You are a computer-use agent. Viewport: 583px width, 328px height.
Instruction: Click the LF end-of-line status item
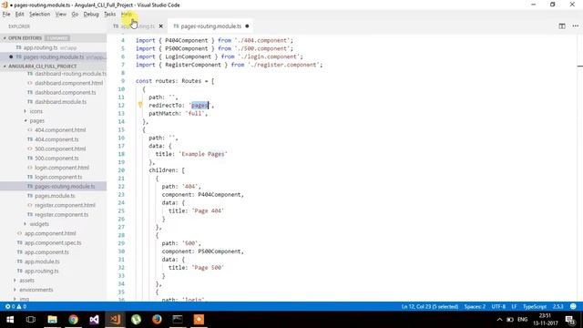tap(514, 306)
